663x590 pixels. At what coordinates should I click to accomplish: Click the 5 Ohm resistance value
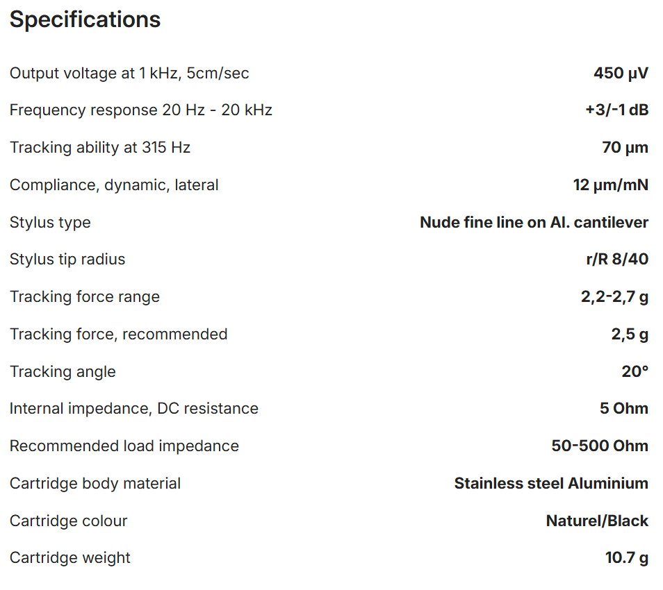[624, 409]
